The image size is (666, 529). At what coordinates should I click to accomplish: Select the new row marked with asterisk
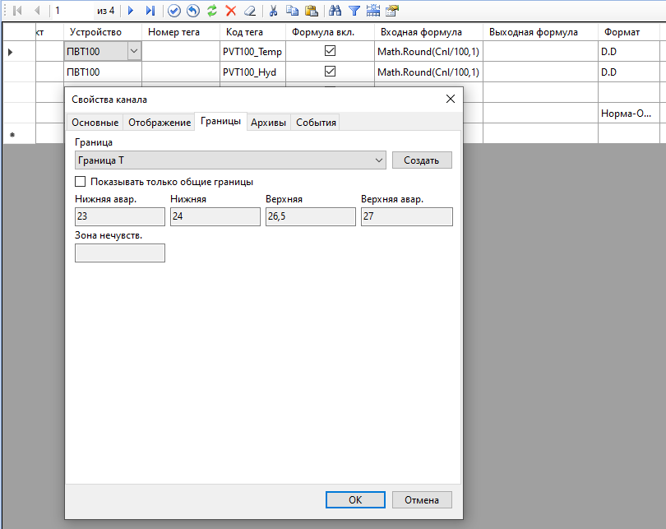[x=19, y=134]
